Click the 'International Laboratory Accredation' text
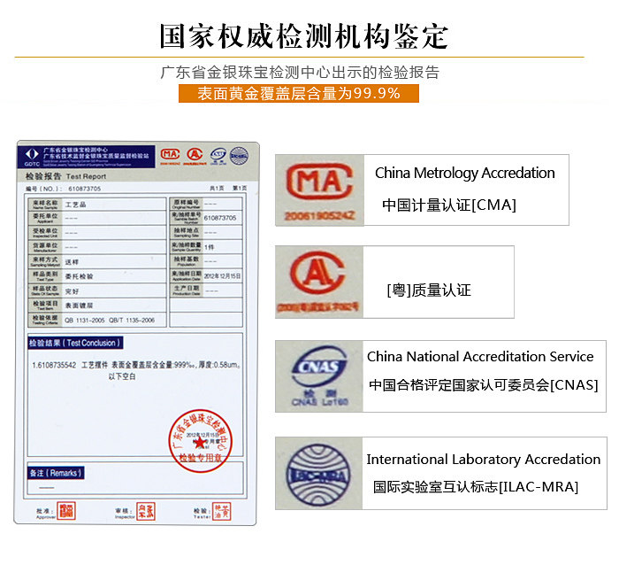Viewport: 619px width, 565px height. tap(483, 460)
